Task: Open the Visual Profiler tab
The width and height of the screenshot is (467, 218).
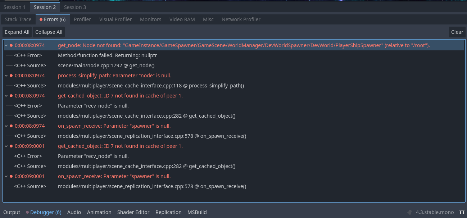Action: (x=115, y=19)
